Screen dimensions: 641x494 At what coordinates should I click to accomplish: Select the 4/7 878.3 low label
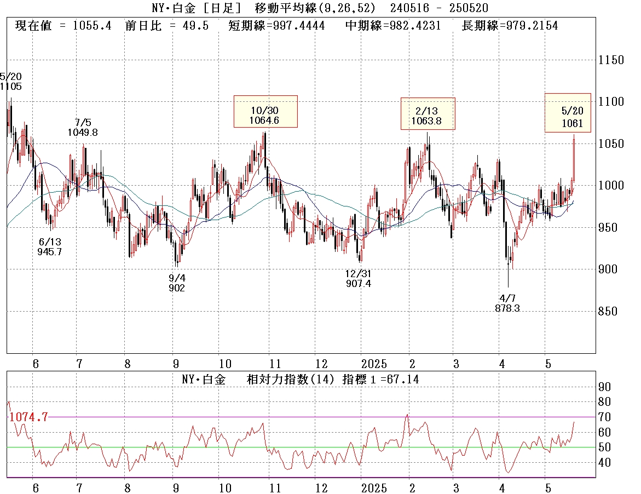506,303
